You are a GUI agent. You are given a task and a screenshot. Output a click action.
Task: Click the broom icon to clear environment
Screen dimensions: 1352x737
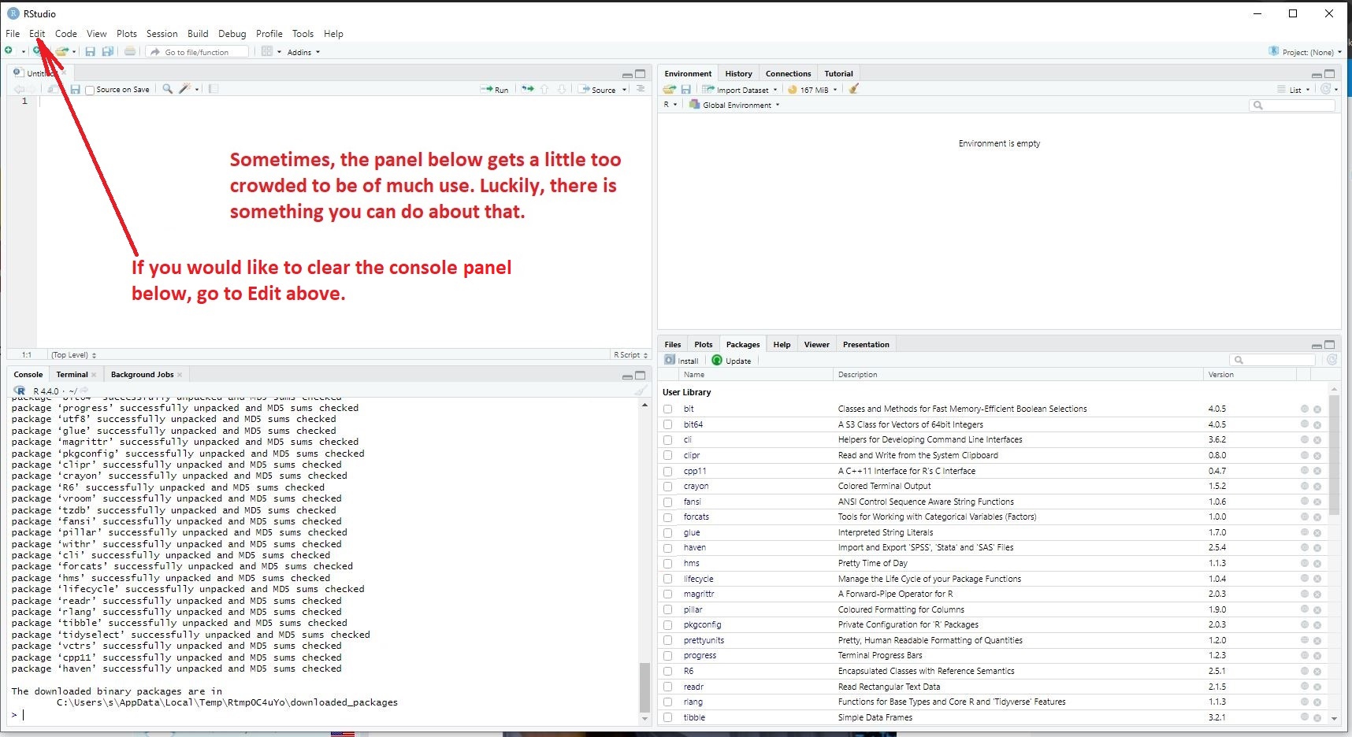(853, 90)
